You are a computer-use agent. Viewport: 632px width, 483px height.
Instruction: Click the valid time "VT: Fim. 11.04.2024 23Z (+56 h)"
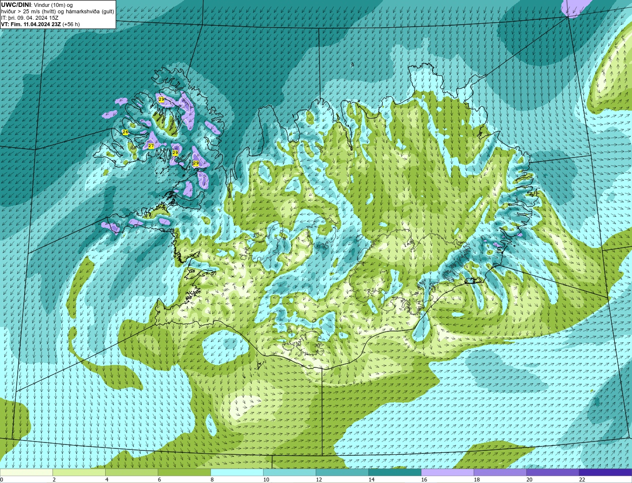[x=40, y=24]
